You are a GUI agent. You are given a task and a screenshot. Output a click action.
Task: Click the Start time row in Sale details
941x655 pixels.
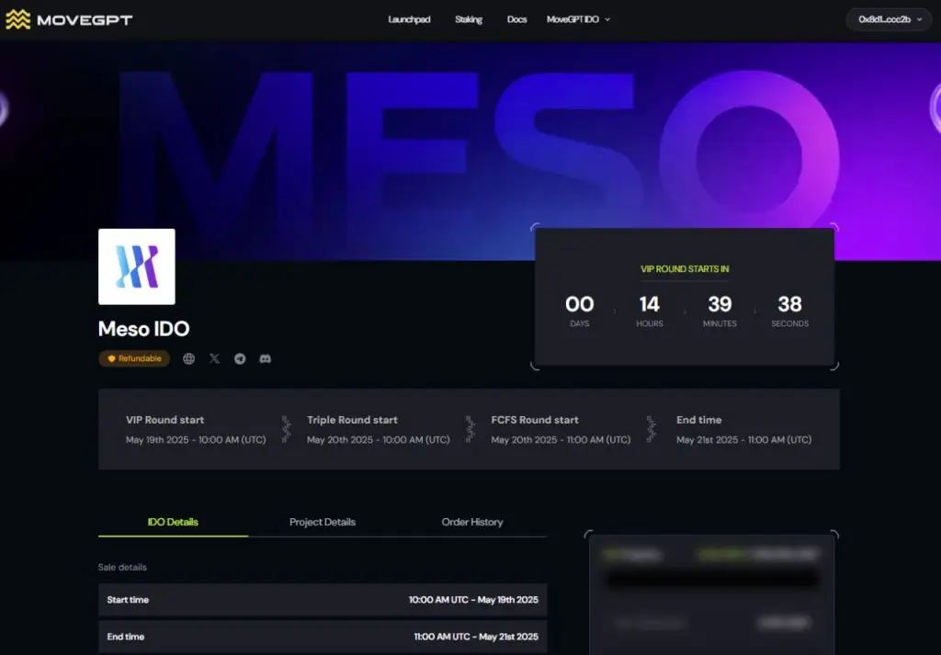point(323,600)
